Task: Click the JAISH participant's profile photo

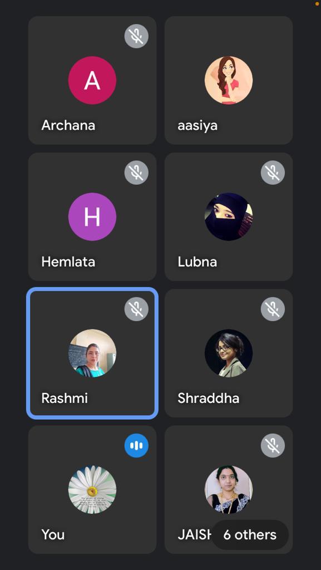Action: point(229,490)
